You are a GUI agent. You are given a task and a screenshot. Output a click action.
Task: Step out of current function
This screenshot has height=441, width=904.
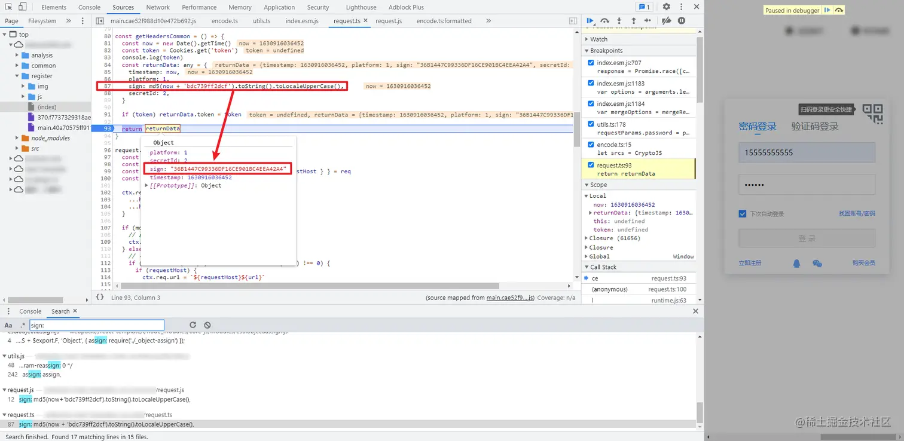634,20
